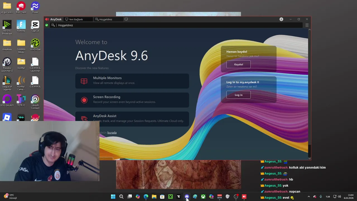
Task: Open League of Legends shortcut
Action: click(7, 83)
